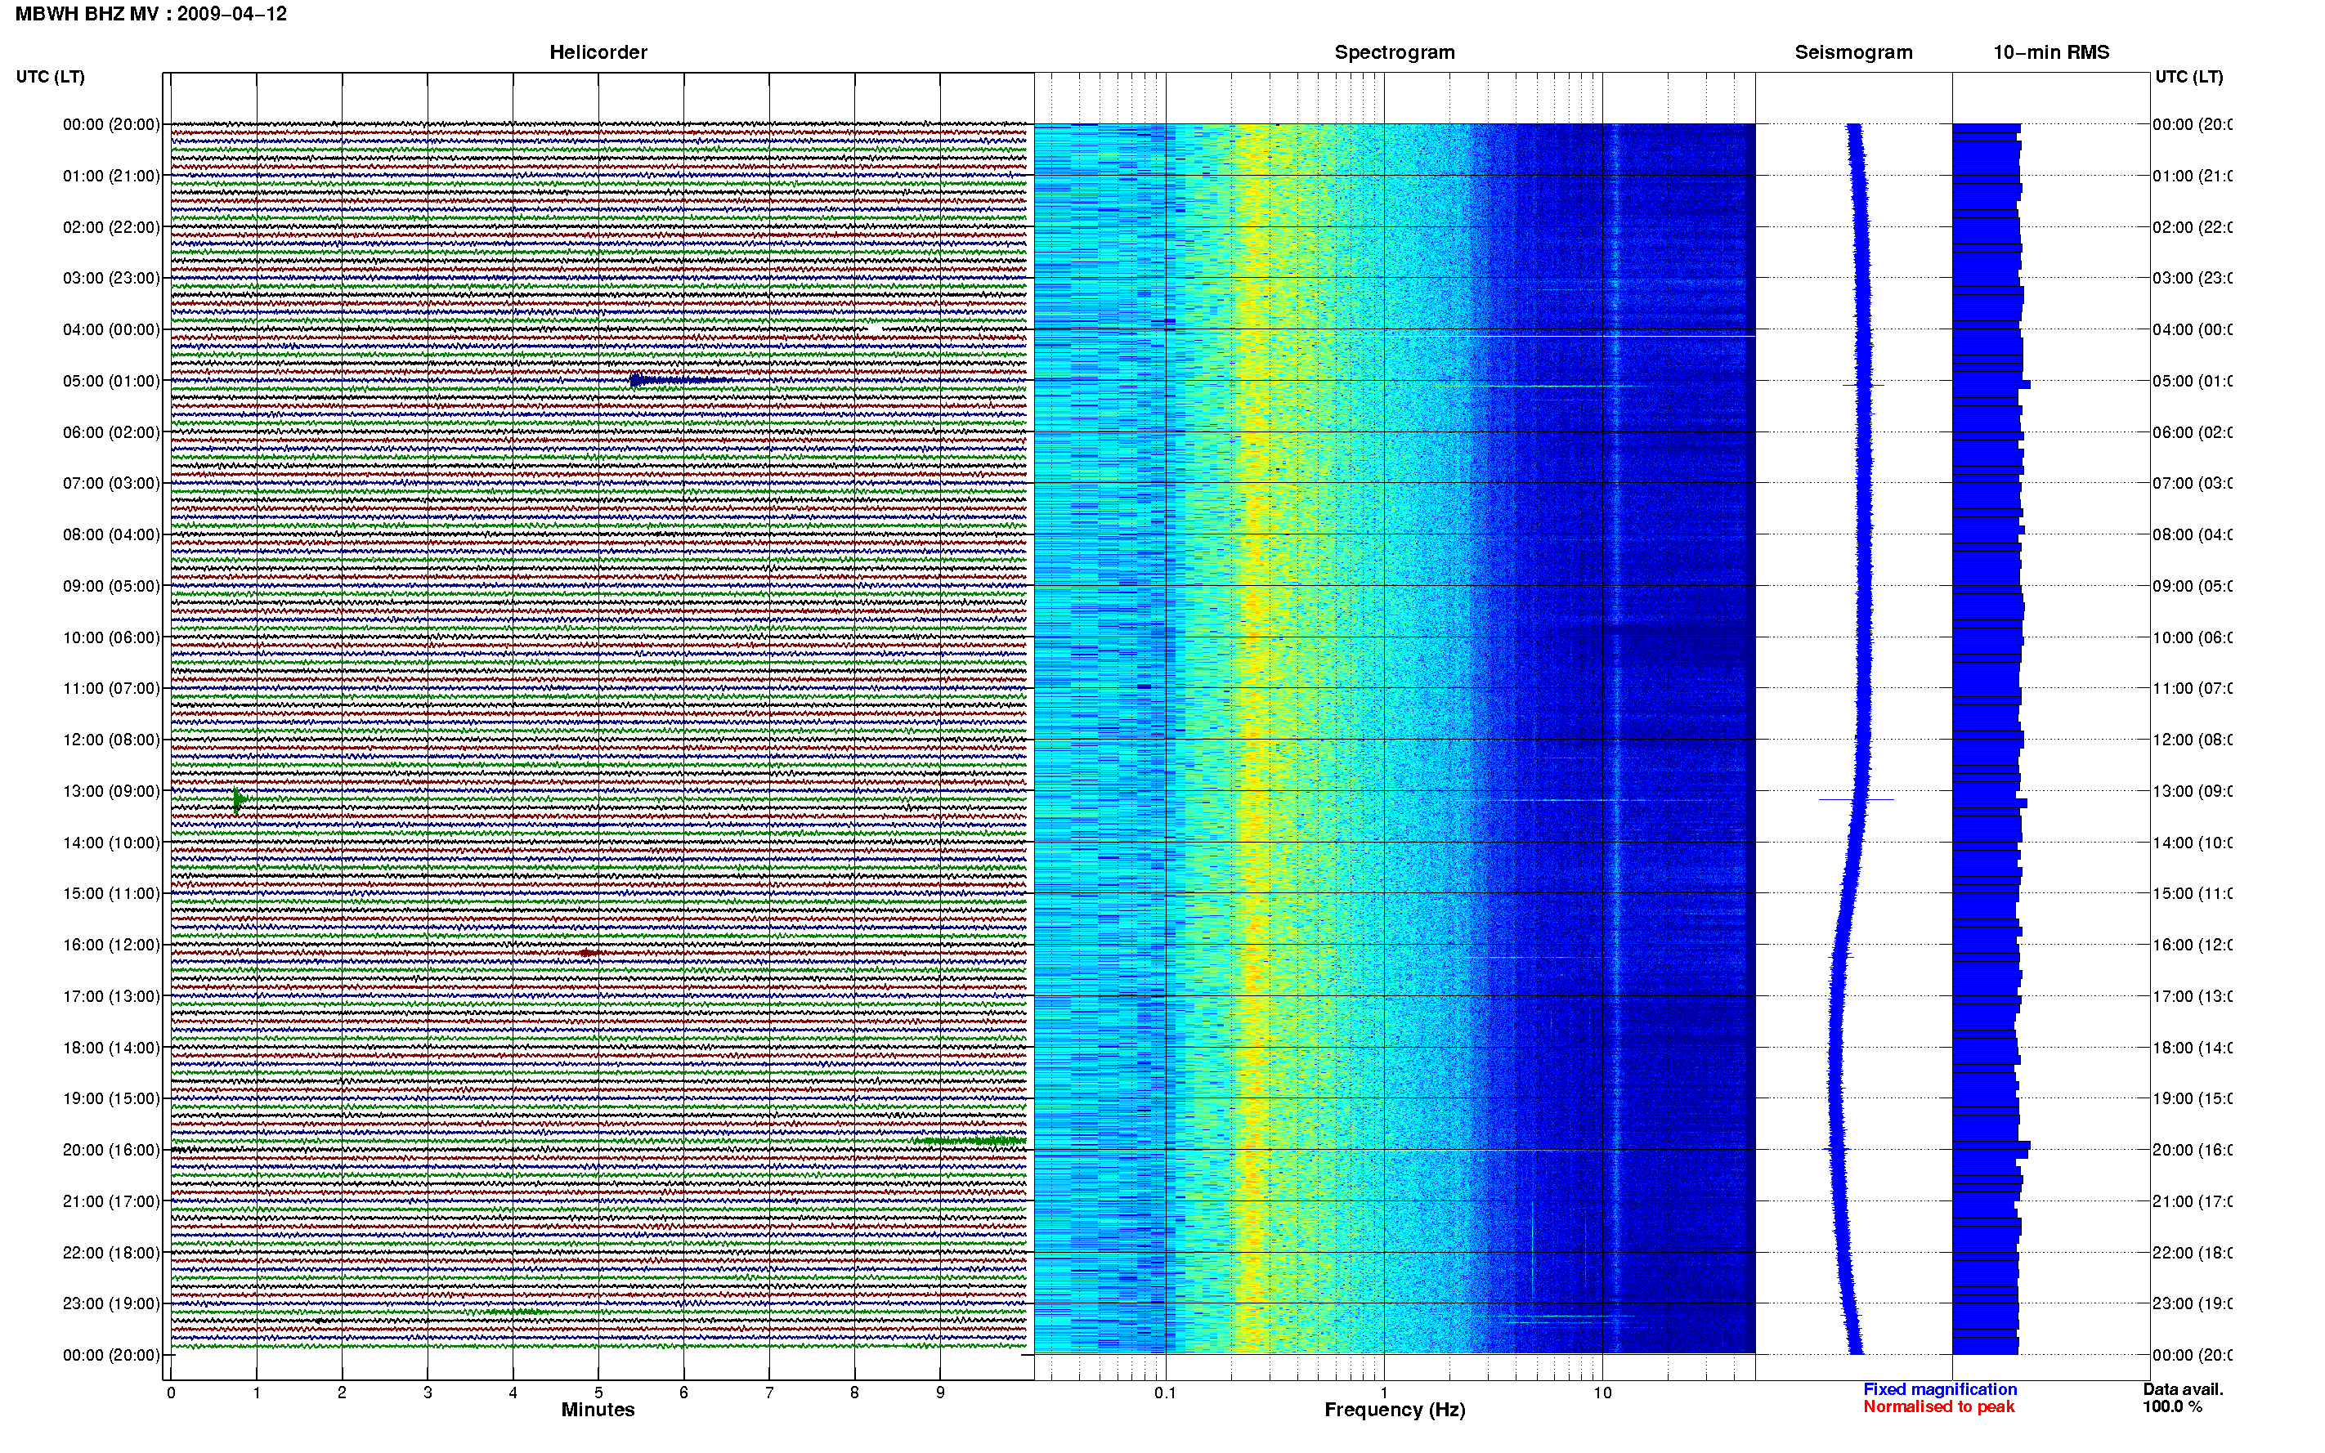2325x1453 pixels.
Task: Select helicorder row label '11:00 (07:00)'
Action: [x=111, y=688]
